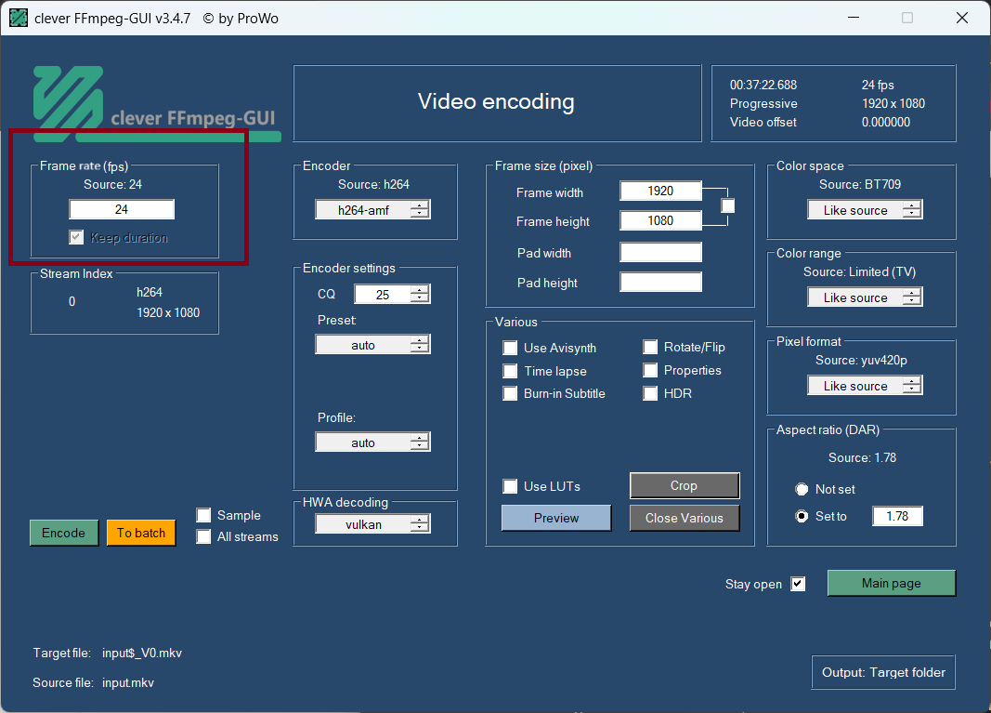
Task: Open the Color space Like source dropdown
Action: [865, 209]
